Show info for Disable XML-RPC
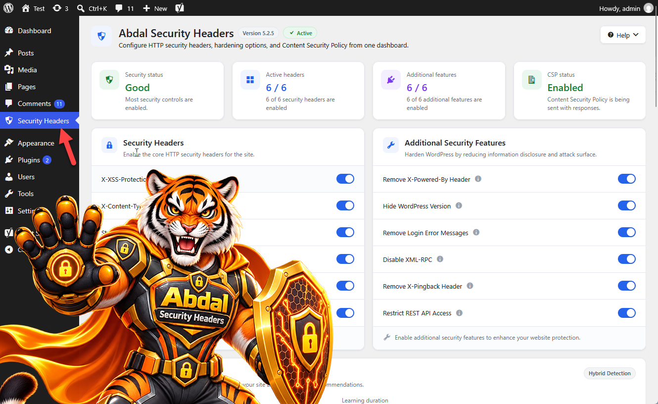Screen dimensions: 658x404 [x=440, y=259]
